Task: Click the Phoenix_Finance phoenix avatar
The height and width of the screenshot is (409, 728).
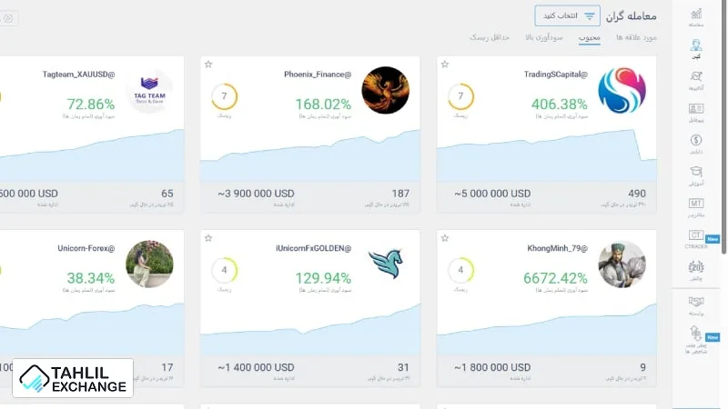Action: pyautogui.click(x=385, y=91)
